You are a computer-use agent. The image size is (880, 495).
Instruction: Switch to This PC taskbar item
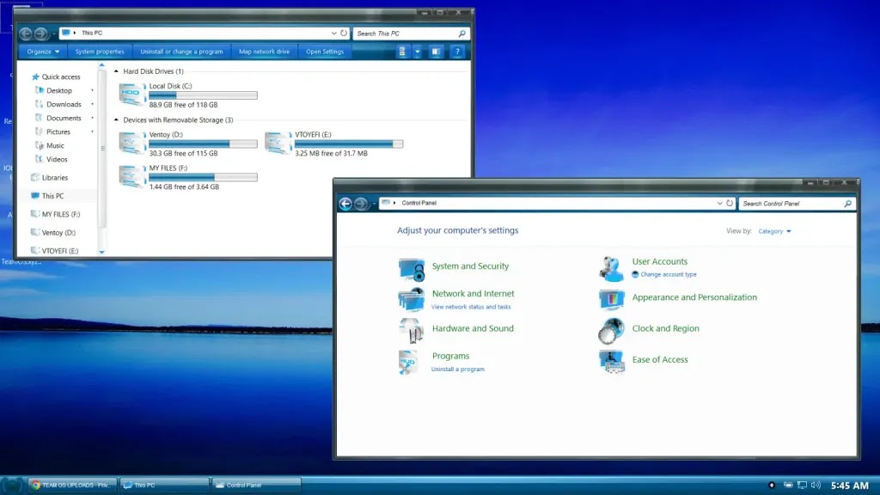pos(164,485)
